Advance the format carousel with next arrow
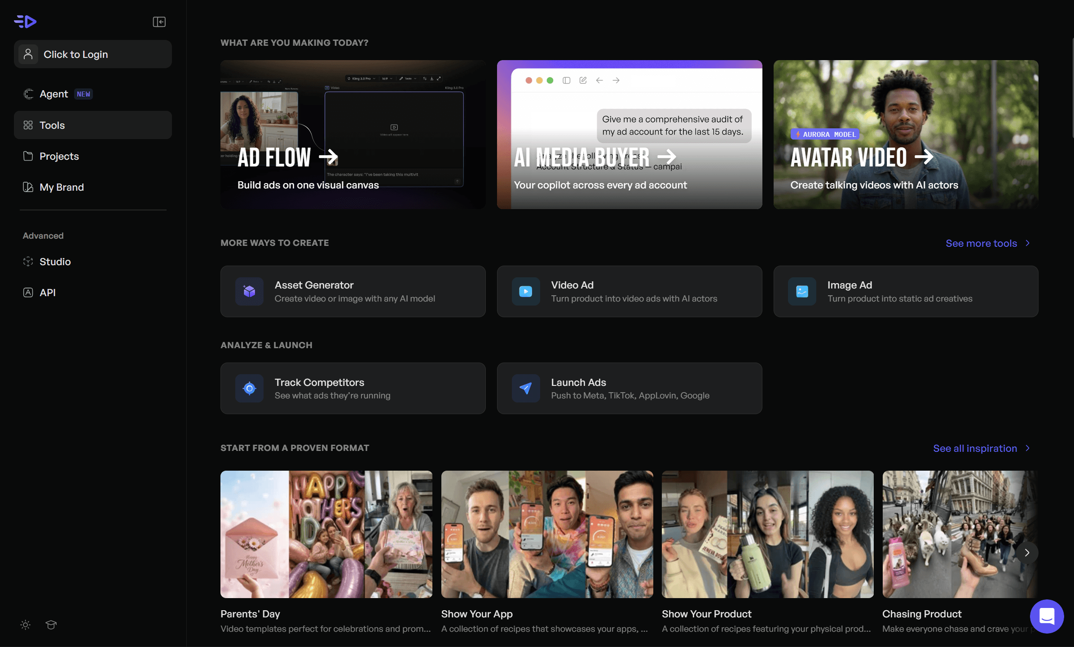This screenshot has height=647, width=1074. pos(1027,553)
